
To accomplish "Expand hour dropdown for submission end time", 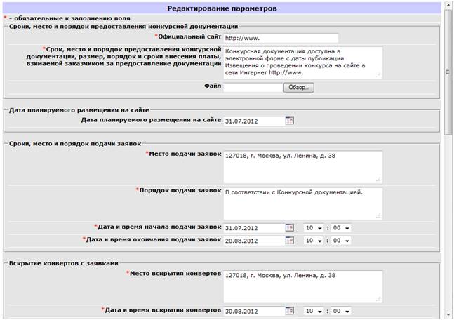I will (x=314, y=241).
